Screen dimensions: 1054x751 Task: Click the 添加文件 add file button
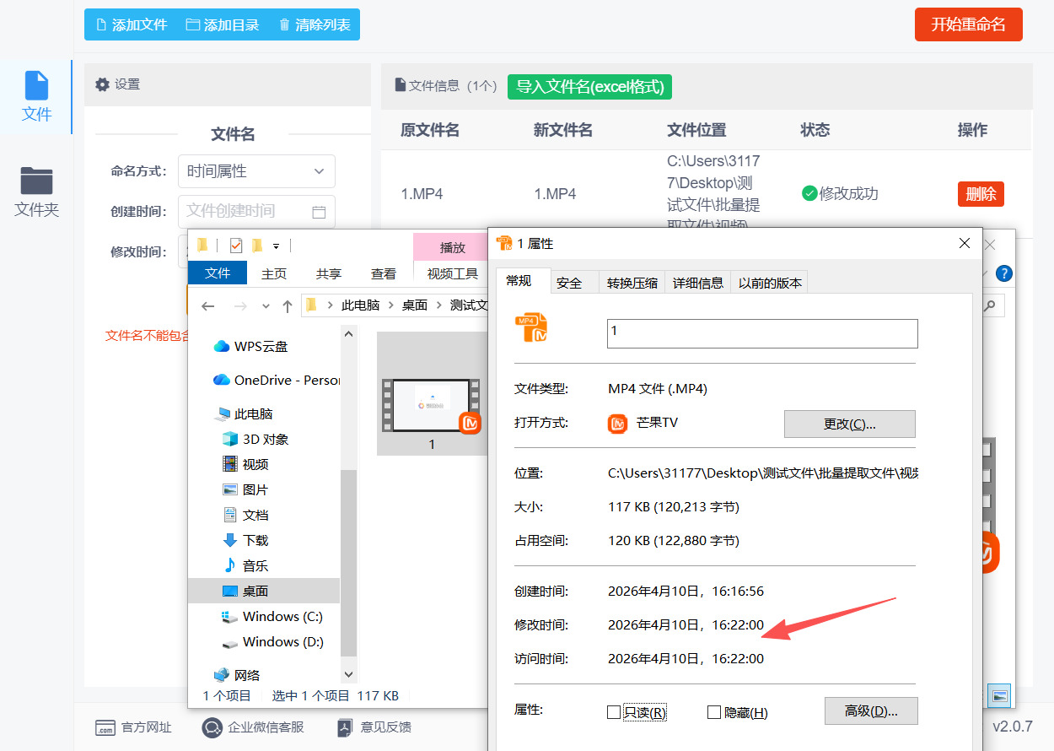131,24
